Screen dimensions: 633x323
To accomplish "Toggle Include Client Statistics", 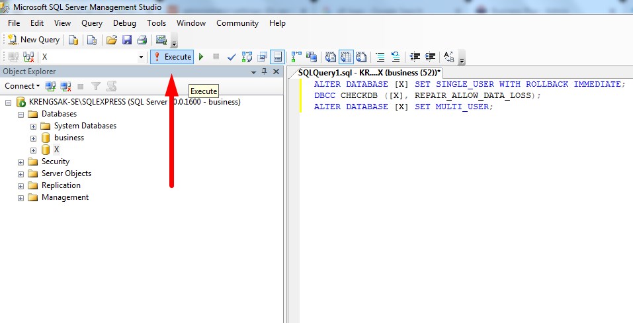I will (x=312, y=57).
